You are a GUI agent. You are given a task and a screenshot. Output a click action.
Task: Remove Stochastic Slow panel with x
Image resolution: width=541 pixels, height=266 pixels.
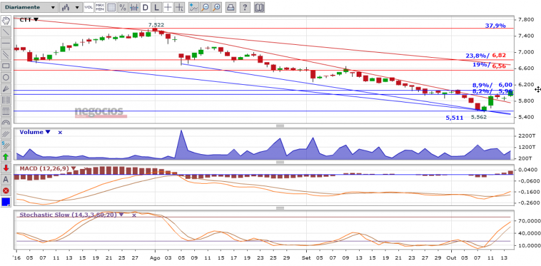134,215
